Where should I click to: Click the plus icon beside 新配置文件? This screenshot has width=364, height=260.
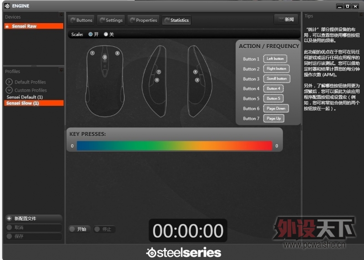9,218
